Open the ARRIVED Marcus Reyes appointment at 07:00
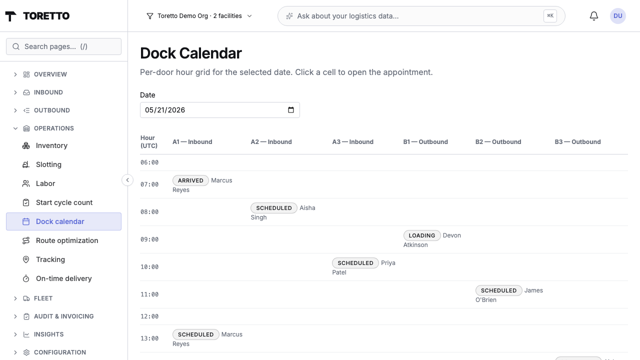The image size is (640, 360). tap(202, 185)
